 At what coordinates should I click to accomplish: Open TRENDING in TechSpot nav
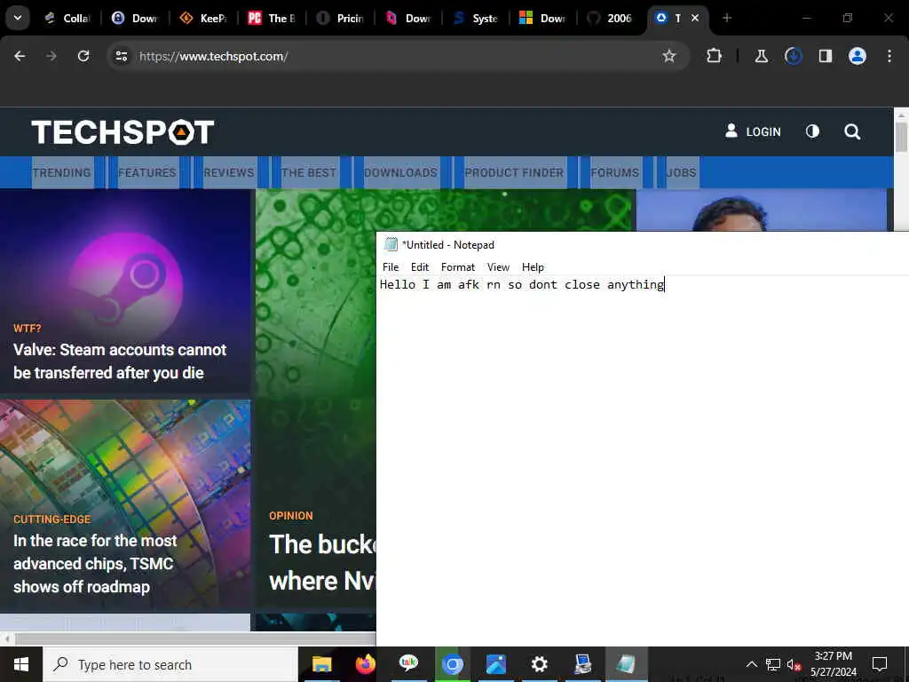[62, 173]
